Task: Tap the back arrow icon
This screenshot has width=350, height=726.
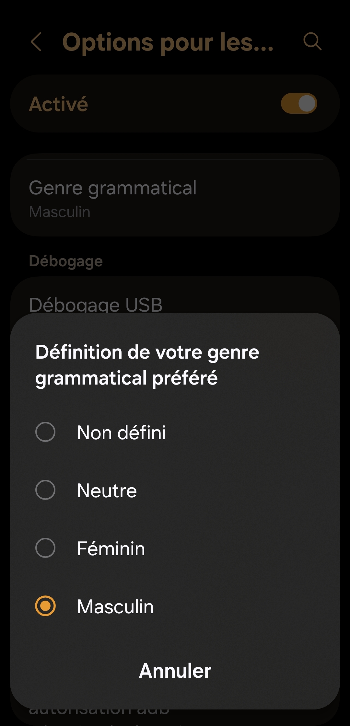Action: click(36, 42)
